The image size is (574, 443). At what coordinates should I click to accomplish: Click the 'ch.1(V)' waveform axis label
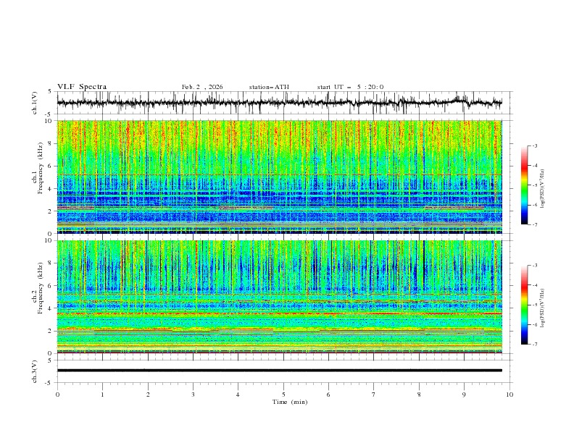tap(35, 103)
